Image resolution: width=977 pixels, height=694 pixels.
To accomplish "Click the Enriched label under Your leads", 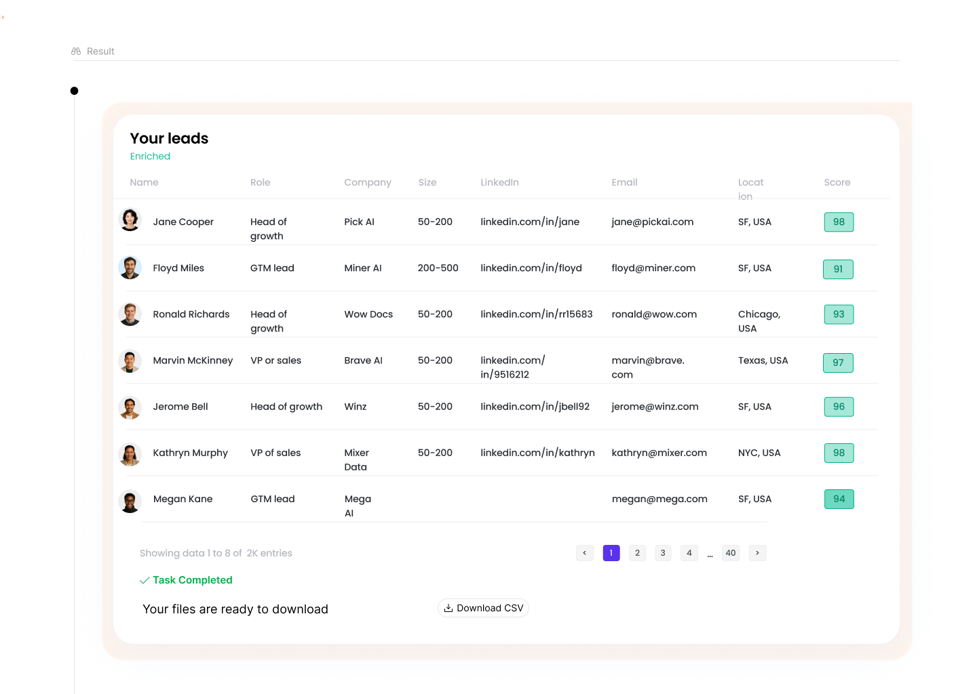I will click(150, 156).
